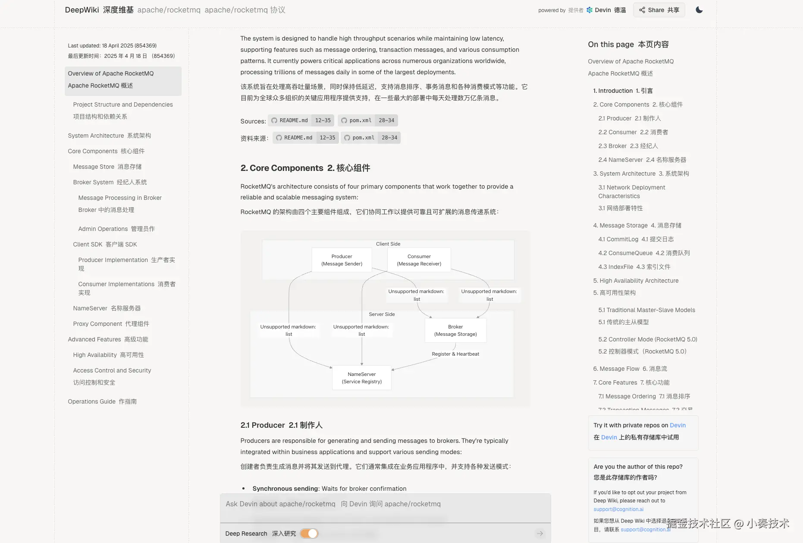Viewport: 803px width, 543px height.
Task: Open Admin Operations sidebar page
Action: pyautogui.click(x=116, y=229)
